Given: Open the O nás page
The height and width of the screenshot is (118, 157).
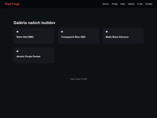Looking at the screenshot, I should (x=140, y=4).
